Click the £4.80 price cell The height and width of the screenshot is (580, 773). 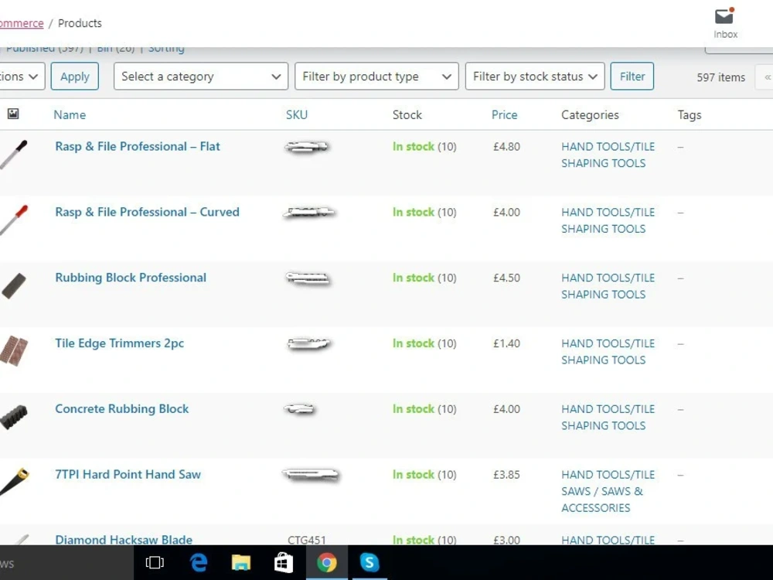507,147
